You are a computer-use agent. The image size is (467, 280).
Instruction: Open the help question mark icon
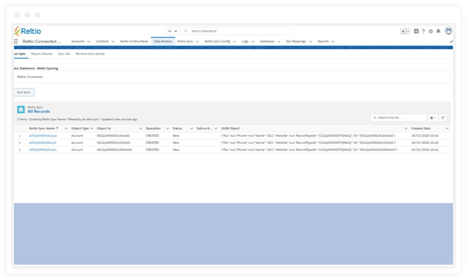tap(423, 31)
